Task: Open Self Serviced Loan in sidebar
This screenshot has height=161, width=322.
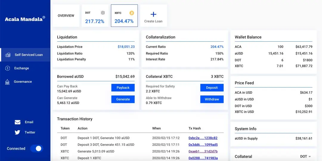Action: [25, 55]
